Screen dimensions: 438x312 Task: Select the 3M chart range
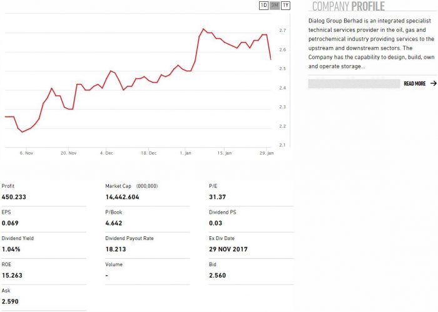[x=275, y=6]
